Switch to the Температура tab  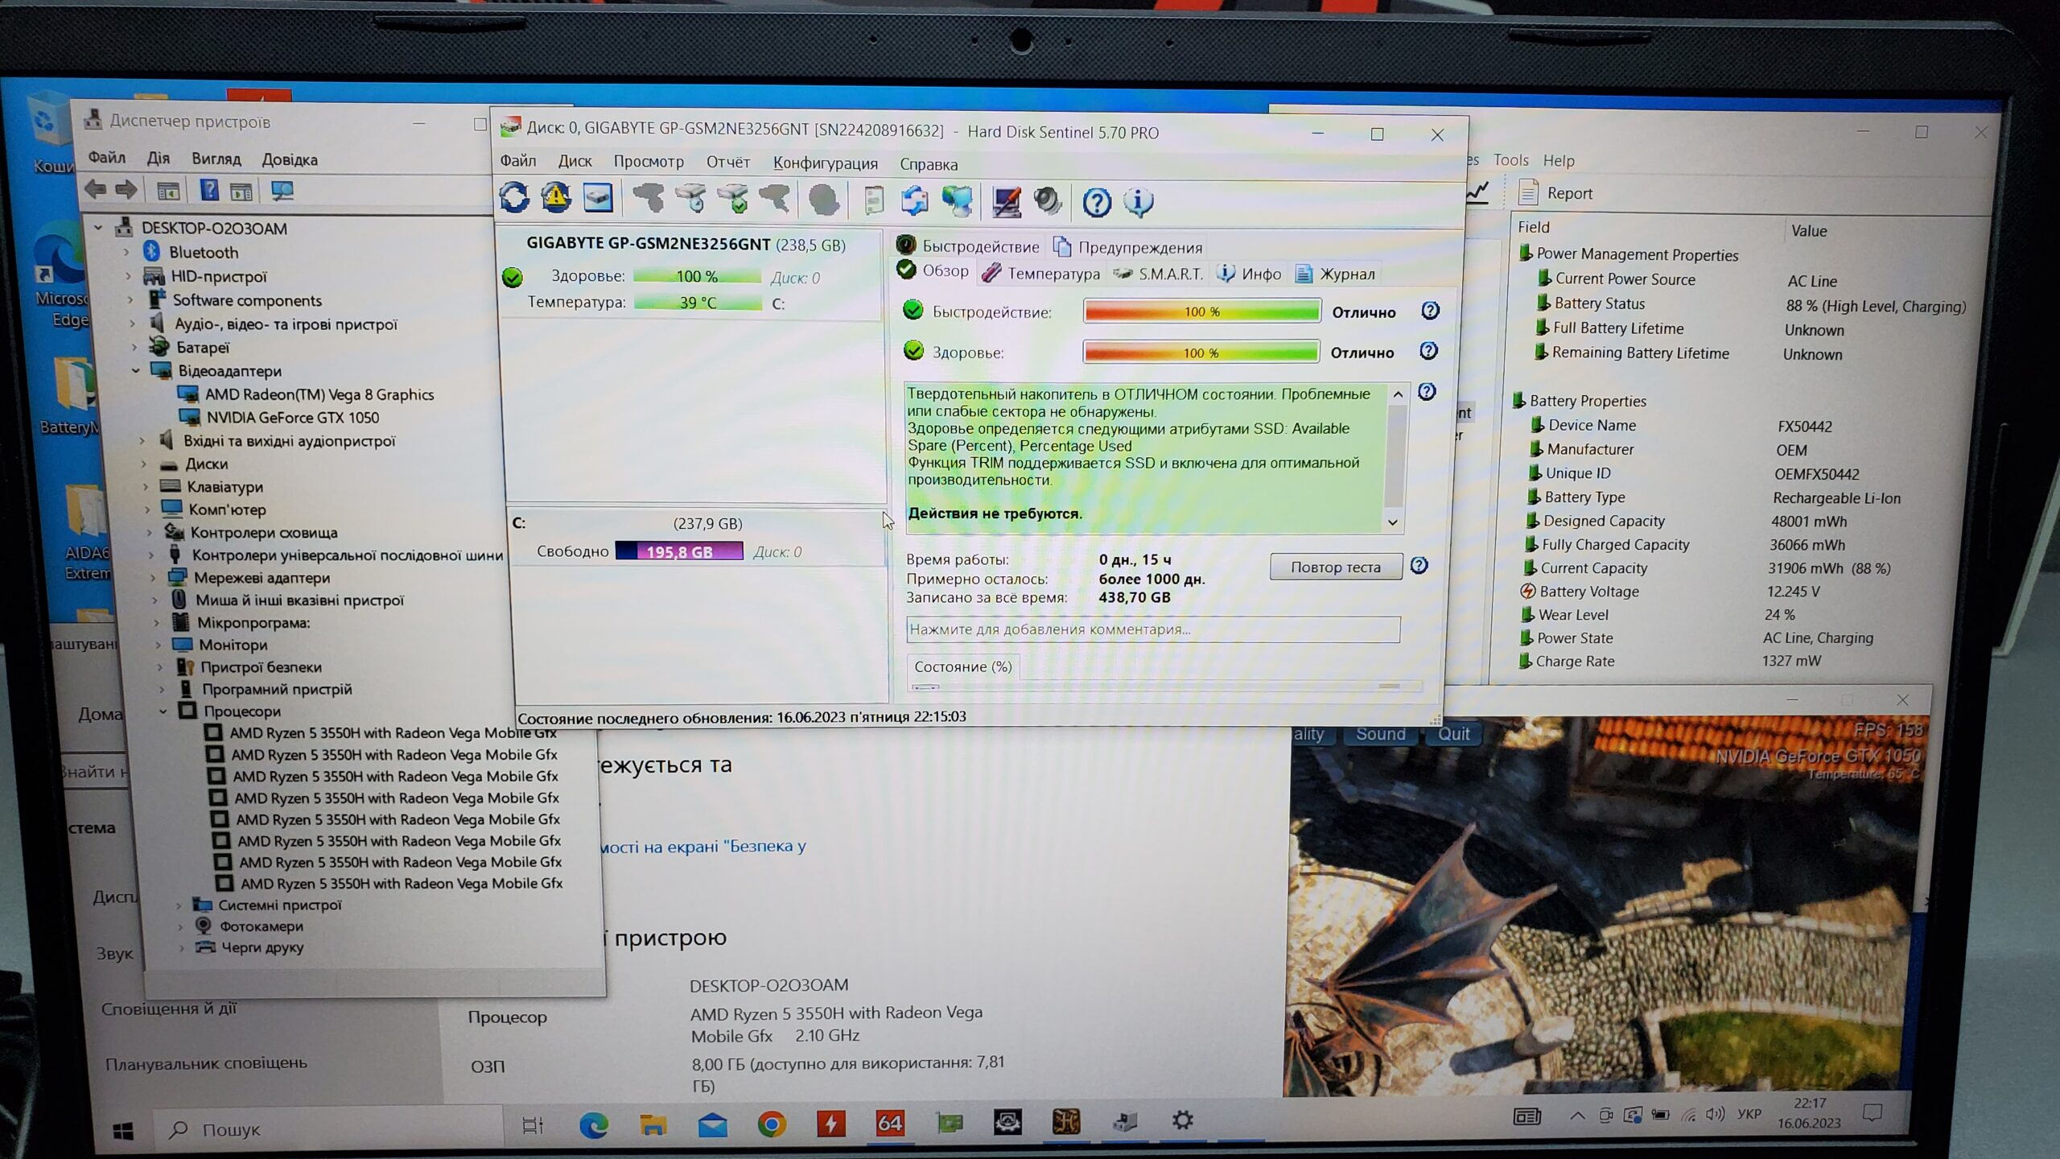coord(1041,274)
